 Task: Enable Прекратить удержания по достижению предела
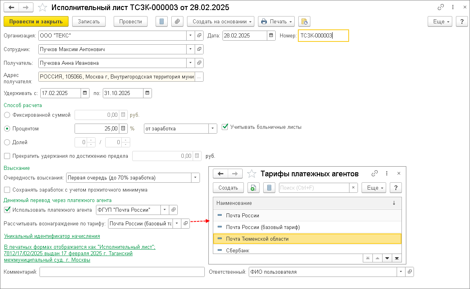pyautogui.click(x=7, y=156)
